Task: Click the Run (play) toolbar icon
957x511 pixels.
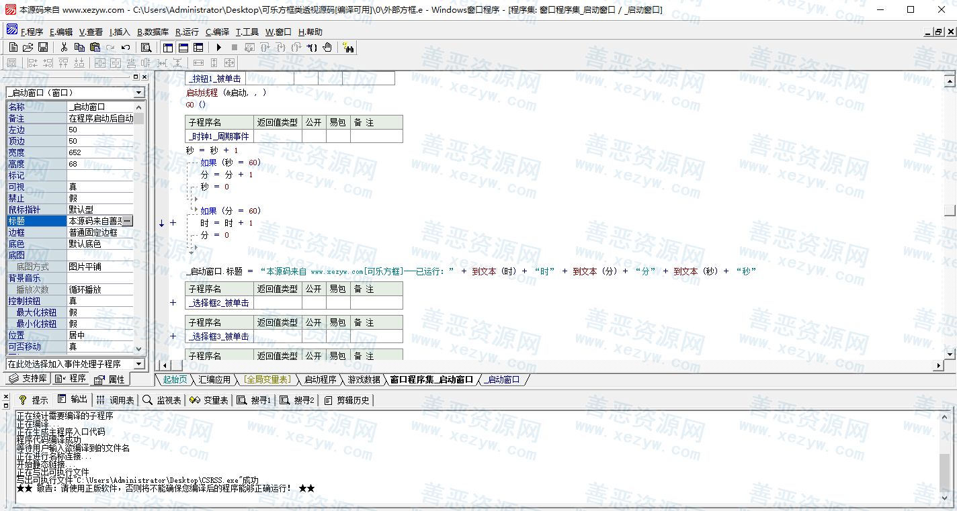Action: [218, 47]
